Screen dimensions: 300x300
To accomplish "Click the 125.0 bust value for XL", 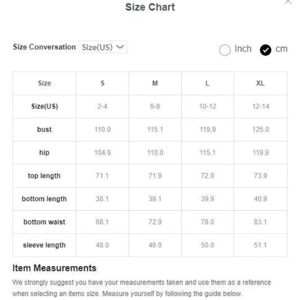I will 260,130.
